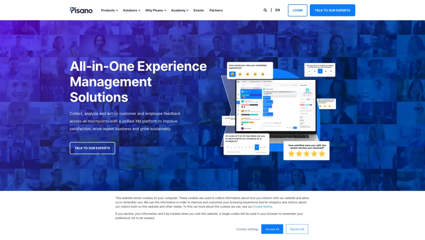Click the Pisano logo

(x=81, y=10)
